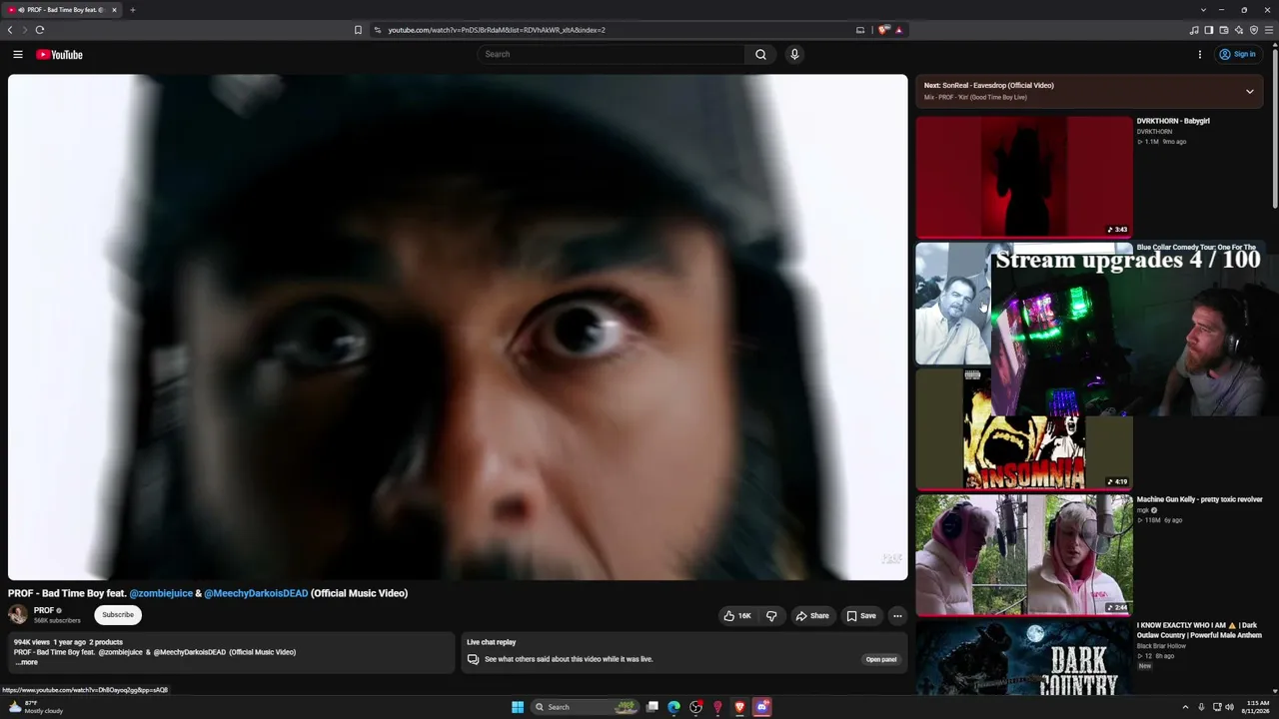Open the @MeechyDarkoisDEAD link in title

[x=256, y=593]
